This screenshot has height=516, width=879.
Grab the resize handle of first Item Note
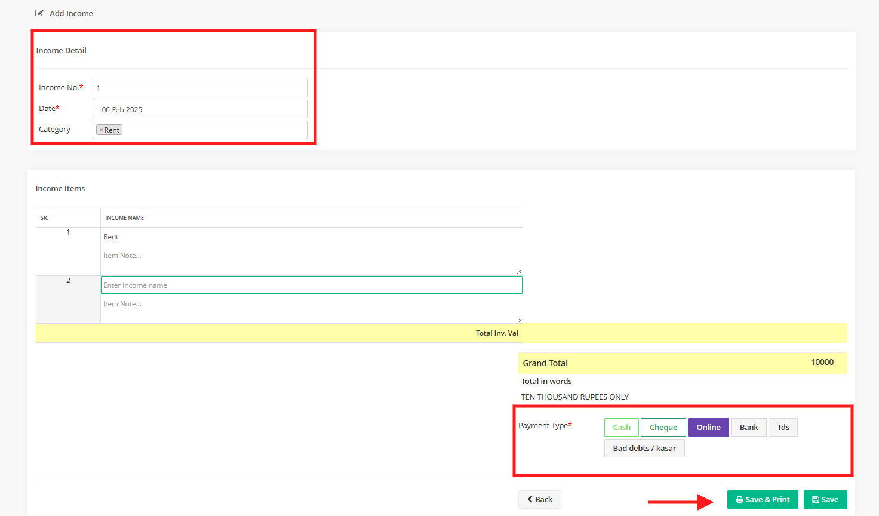click(518, 272)
